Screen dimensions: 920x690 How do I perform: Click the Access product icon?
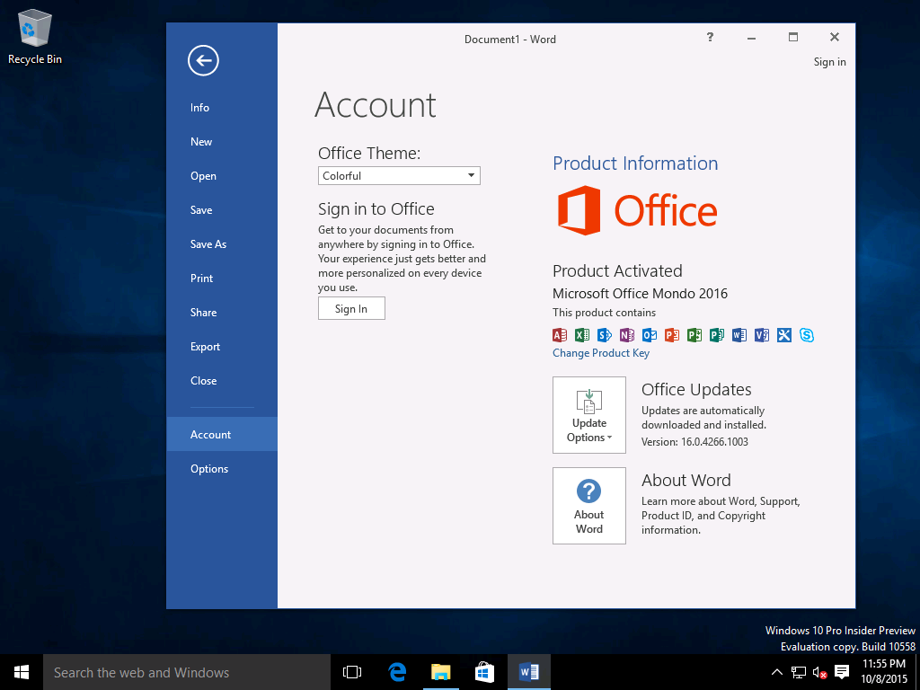pyautogui.click(x=560, y=335)
